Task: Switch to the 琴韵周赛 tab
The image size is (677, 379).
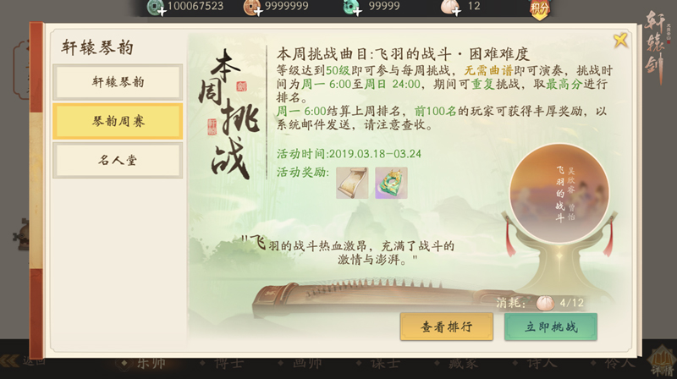Action: coord(118,121)
